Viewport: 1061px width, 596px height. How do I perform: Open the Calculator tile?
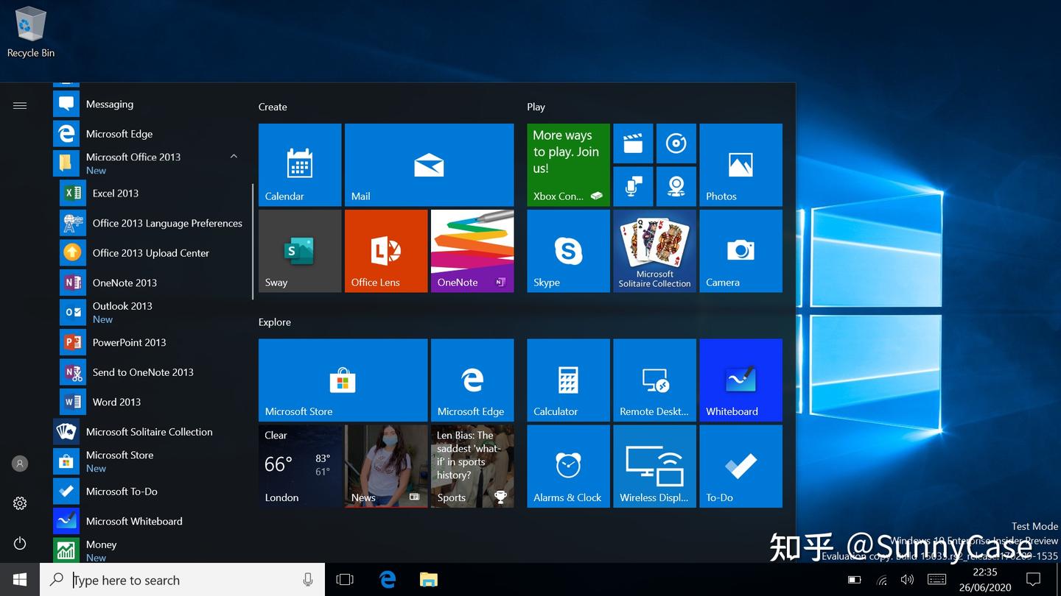point(567,380)
